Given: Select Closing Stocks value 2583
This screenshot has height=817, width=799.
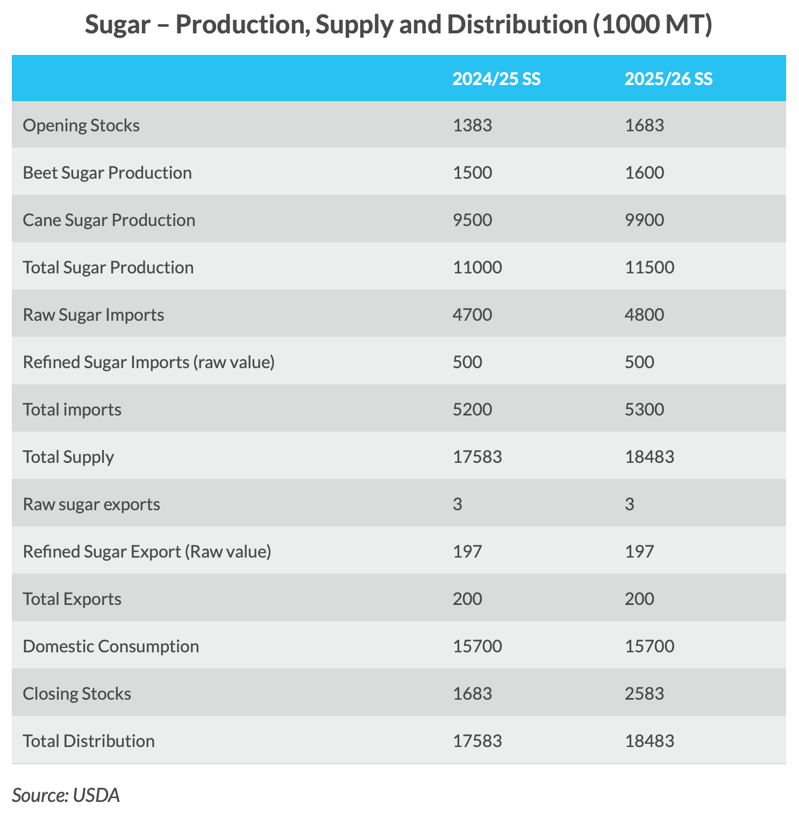Looking at the screenshot, I should (x=644, y=694).
